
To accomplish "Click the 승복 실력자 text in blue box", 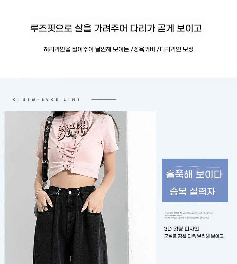I will point(192,191).
